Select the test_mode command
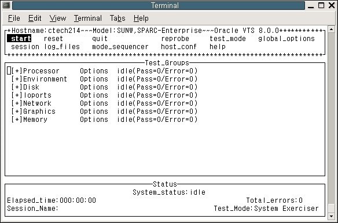This screenshot has width=338, height=223. pyautogui.click(x=227, y=39)
